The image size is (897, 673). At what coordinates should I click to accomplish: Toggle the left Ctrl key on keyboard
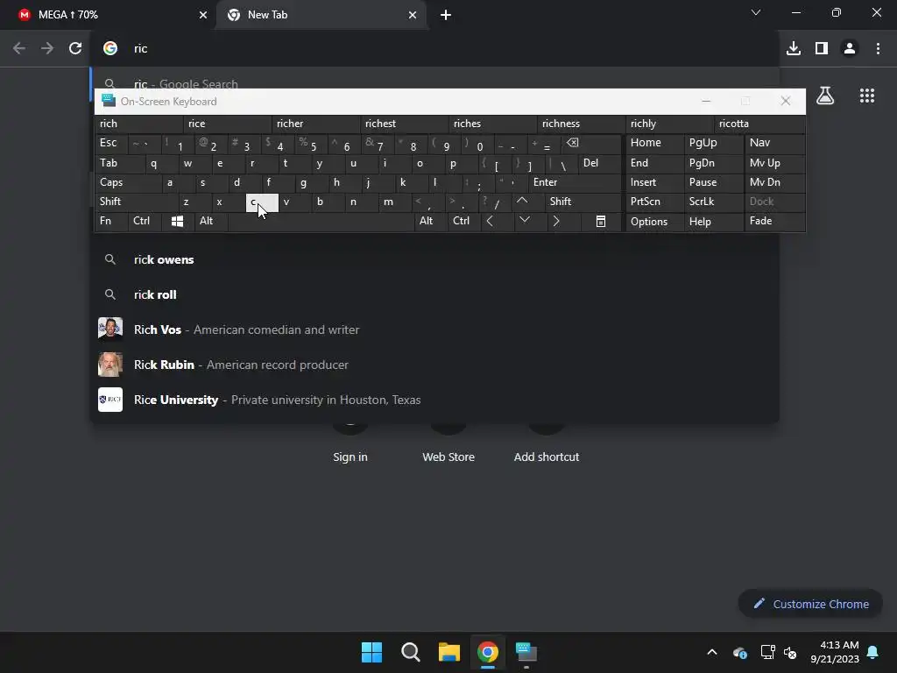coord(145,222)
